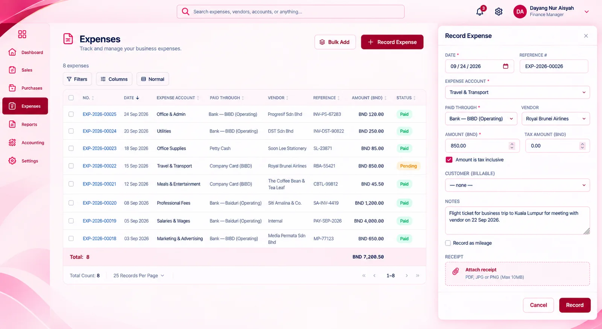Image resolution: width=602 pixels, height=329 pixels.
Task: Go to the previous page arrow
Action: [x=374, y=276]
